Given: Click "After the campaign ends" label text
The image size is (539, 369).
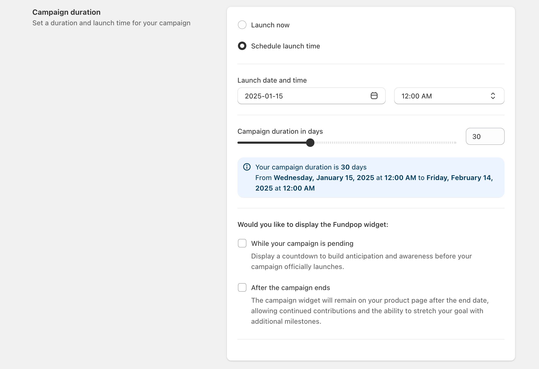Looking at the screenshot, I should tap(290, 288).
